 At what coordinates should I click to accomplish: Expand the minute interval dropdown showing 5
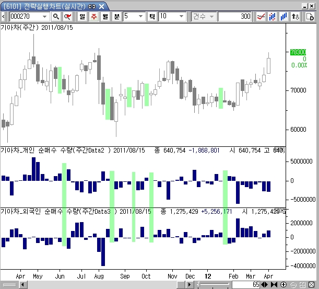[x=141, y=16]
